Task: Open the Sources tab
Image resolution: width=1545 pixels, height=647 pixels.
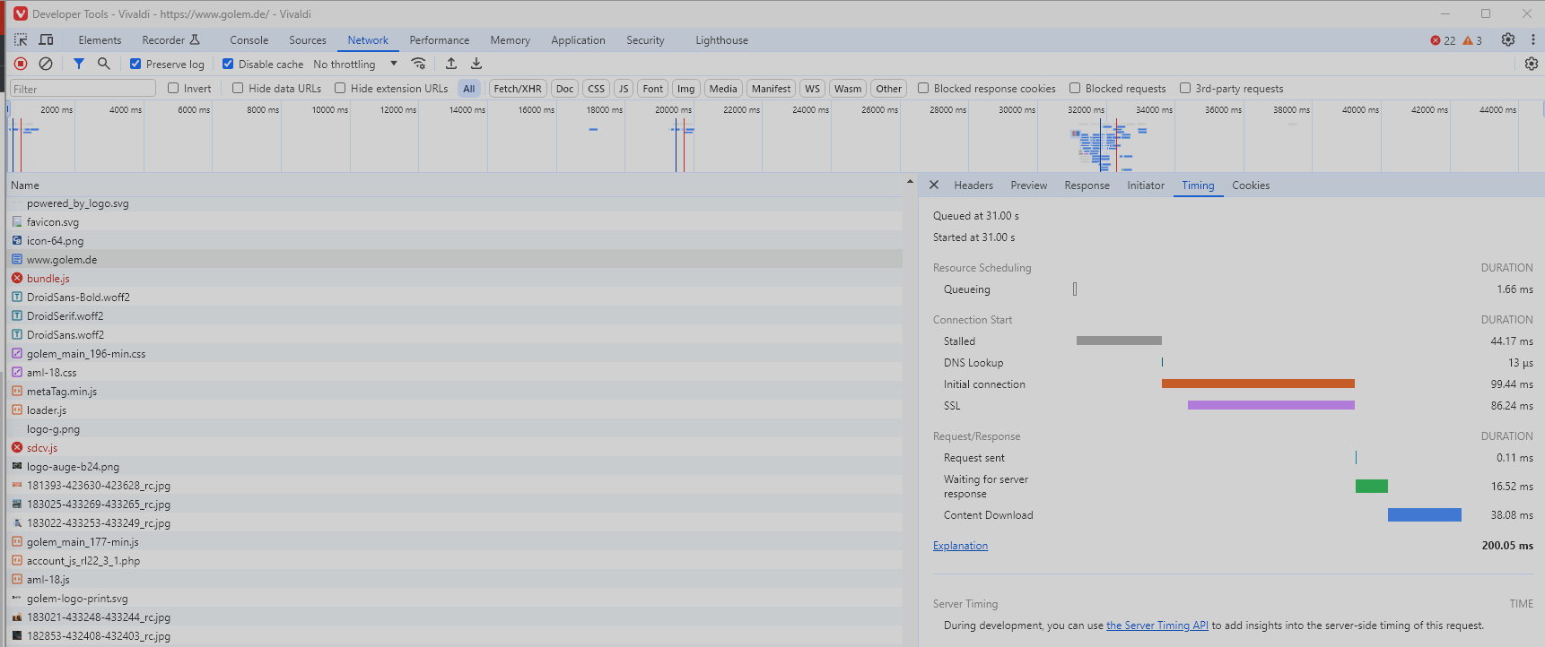Action: [308, 40]
